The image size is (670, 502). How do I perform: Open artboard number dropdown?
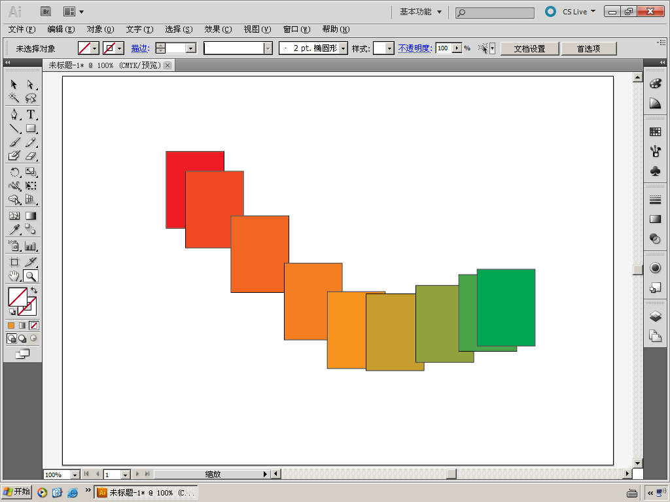click(x=125, y=475)
